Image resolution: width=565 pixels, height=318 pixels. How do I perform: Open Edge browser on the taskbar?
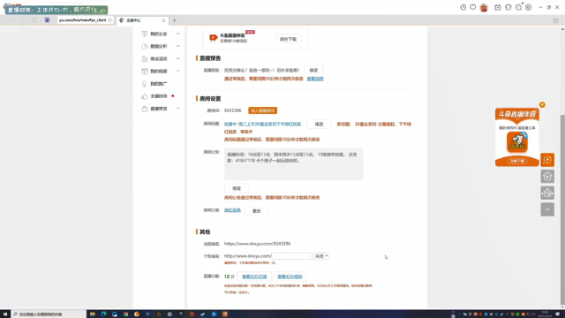pyautogui.click(x=103, y=314)
